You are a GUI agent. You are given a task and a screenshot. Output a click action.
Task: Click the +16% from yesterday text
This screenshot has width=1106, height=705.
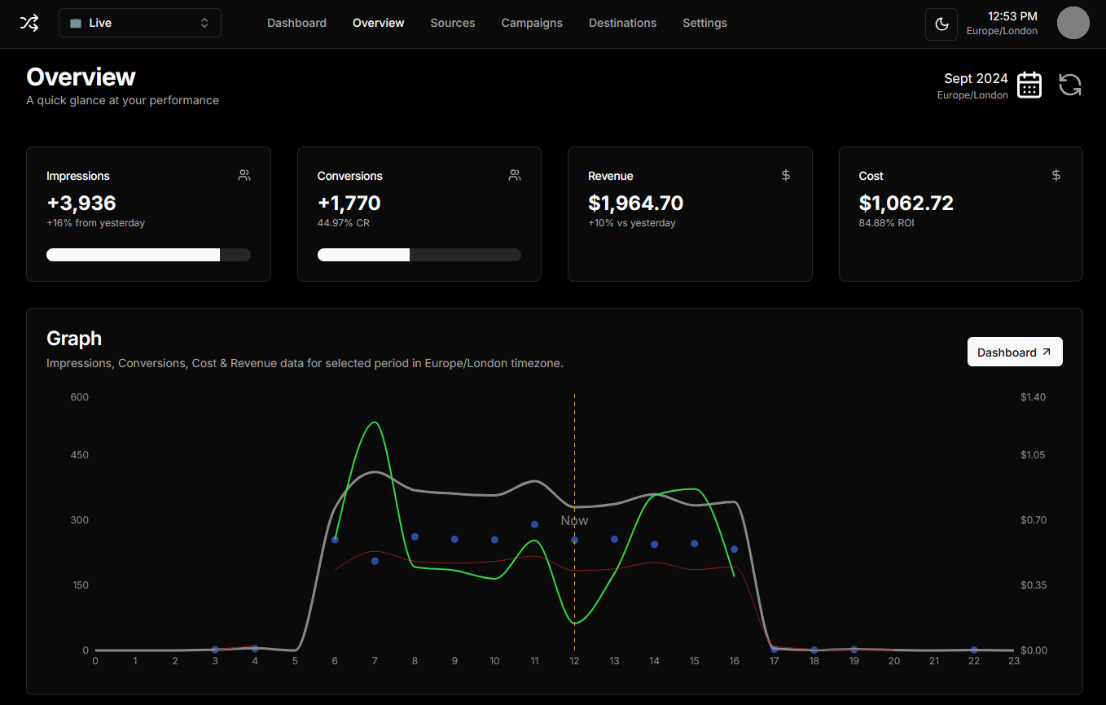(x=96, y=223)
